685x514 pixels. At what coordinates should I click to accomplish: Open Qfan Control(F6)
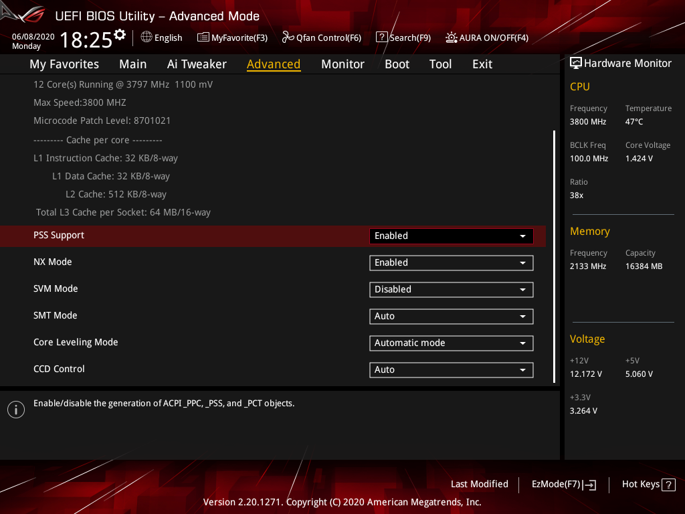(328, 37)
